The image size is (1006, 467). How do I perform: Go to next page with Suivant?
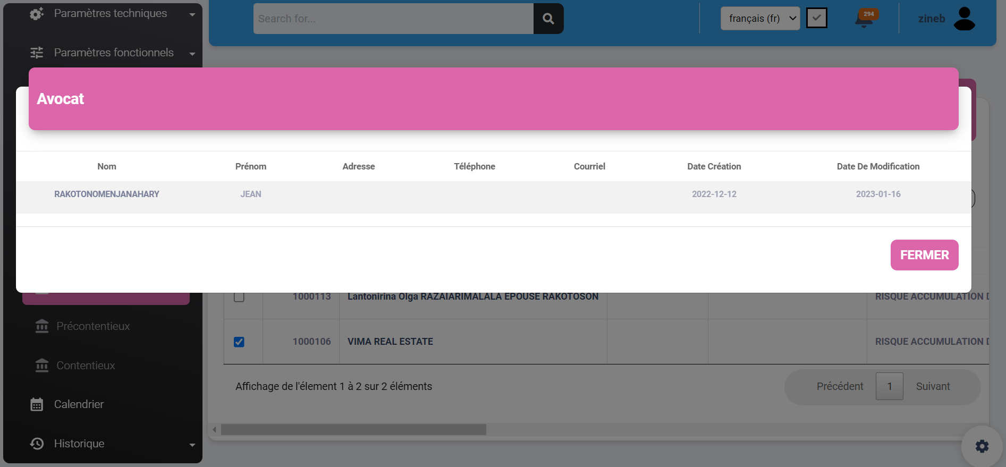tap(933, 386)
